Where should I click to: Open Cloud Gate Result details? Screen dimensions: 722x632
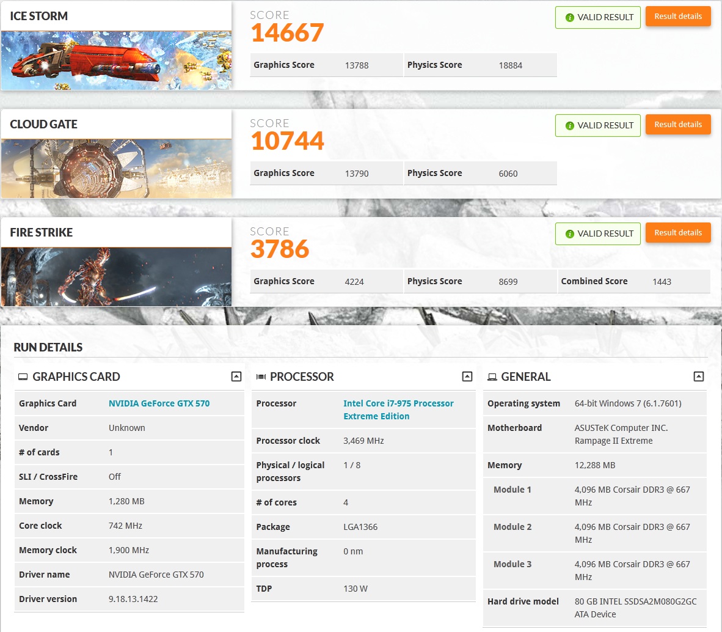click(x=678, y=125)
